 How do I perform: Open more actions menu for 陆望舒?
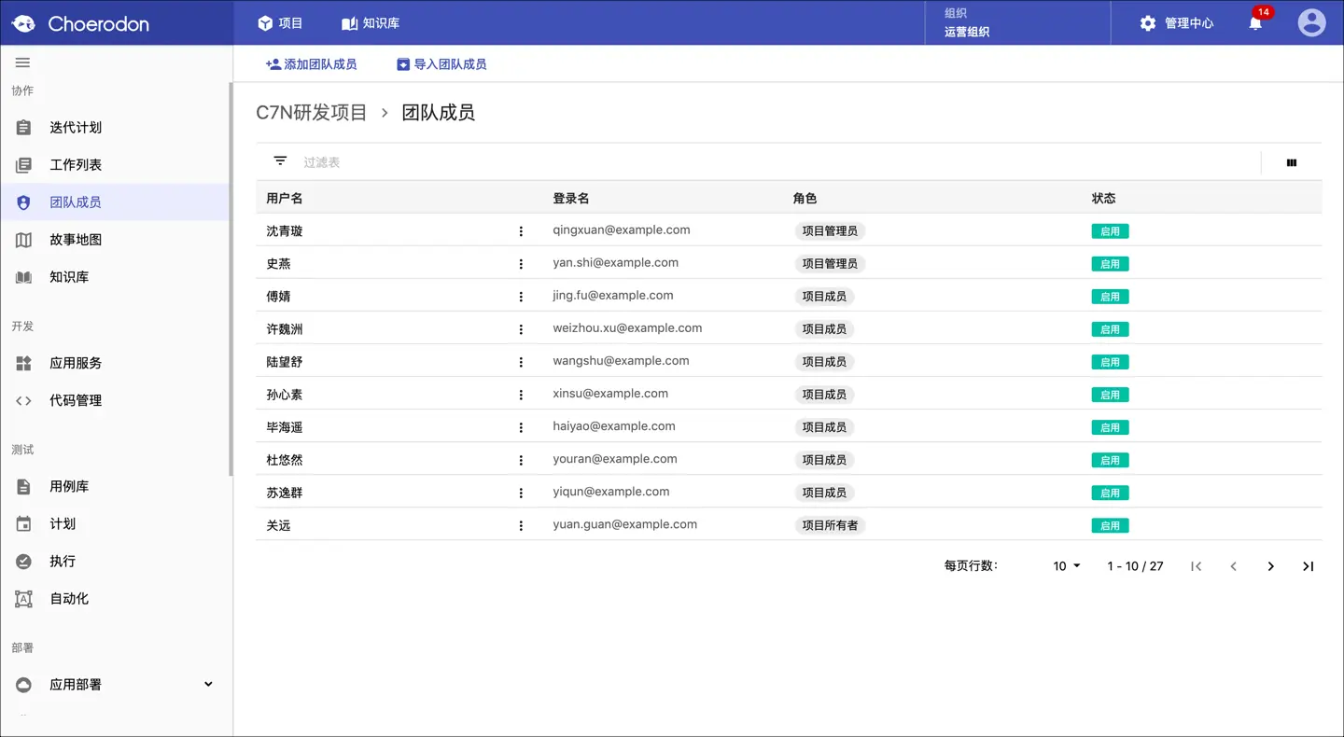pos(521,362)
